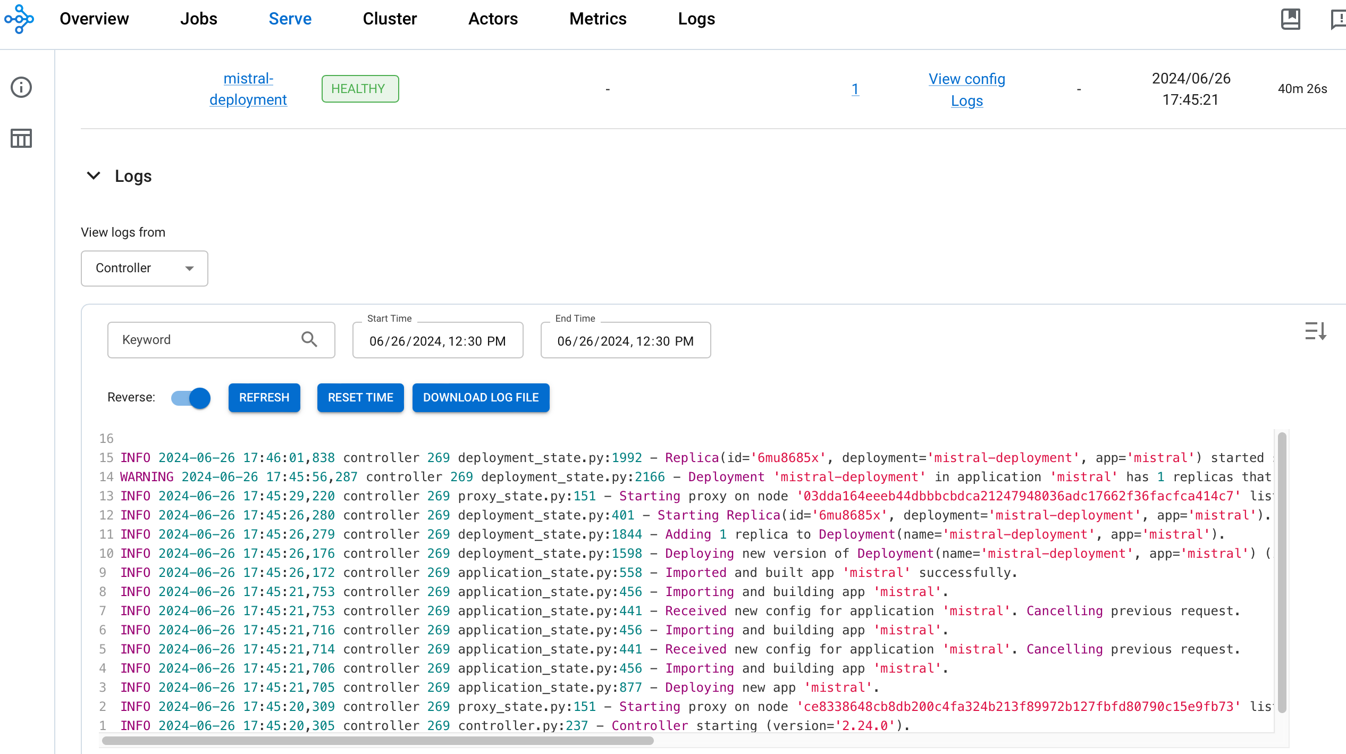Switch to the Jobs tab
The width and height of the screenshot is (1346, 754).
(x=198, y=19)
